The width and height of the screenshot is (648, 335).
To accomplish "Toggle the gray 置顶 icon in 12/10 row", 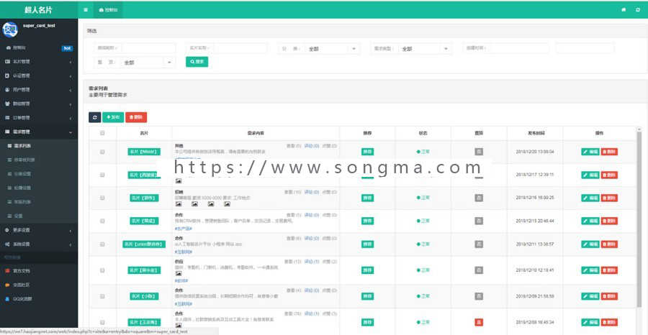I will click(x=479, y=270).
